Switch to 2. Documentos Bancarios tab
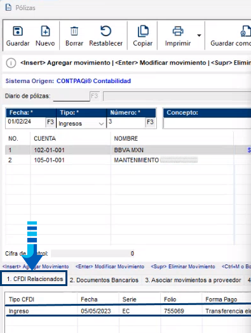 (104, 280)
